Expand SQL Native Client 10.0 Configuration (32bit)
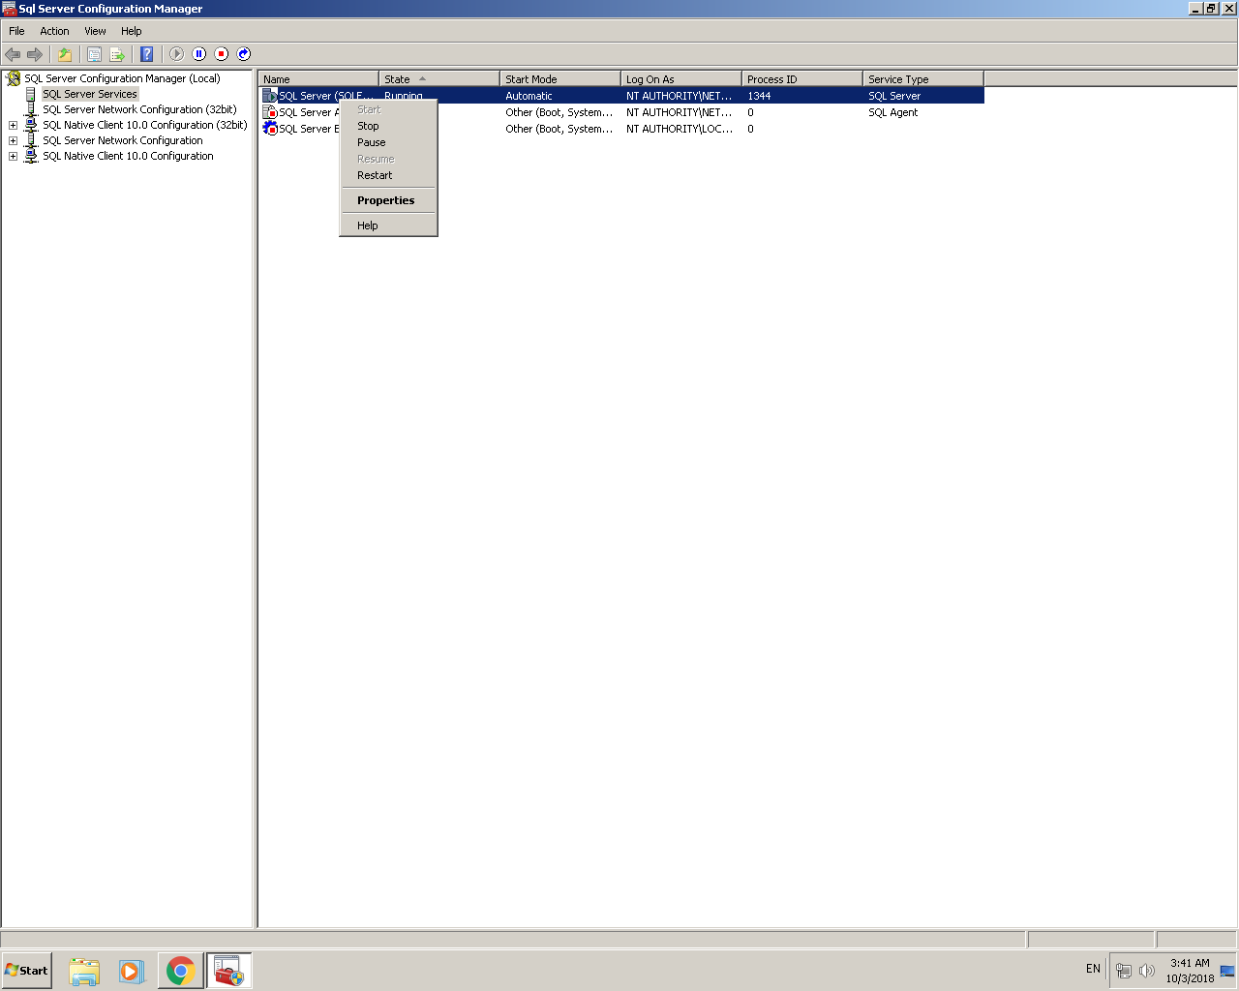The image size is (1239, 991). point(13,125)
